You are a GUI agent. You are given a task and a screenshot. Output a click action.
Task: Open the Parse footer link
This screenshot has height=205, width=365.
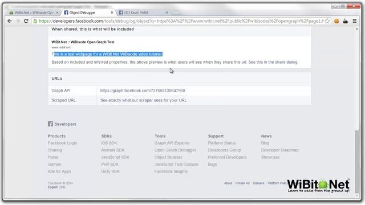coord(53,157)
